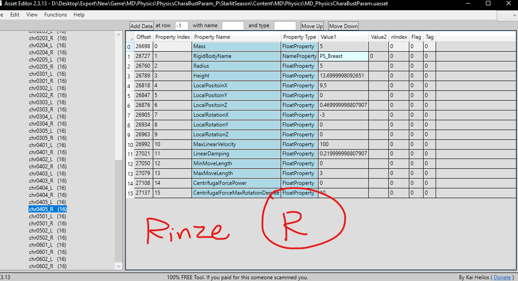Select chr0403_L in the list
The width and height of the screenshot is (518, 281).
(x=48, y=174)
